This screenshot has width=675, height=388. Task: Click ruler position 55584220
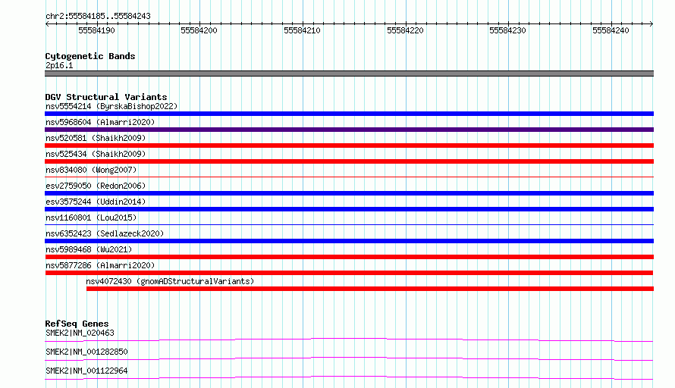[x=405, y=30]
